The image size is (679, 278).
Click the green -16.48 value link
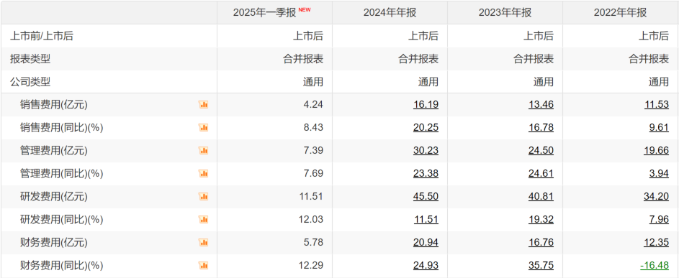click(654, 266)
